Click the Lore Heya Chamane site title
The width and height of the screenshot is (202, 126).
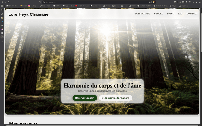pyautogui.click(x=28, y=14)
